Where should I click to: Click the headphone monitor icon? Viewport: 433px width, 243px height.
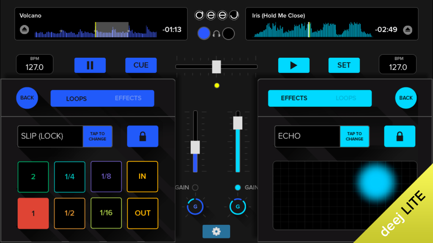216,33
